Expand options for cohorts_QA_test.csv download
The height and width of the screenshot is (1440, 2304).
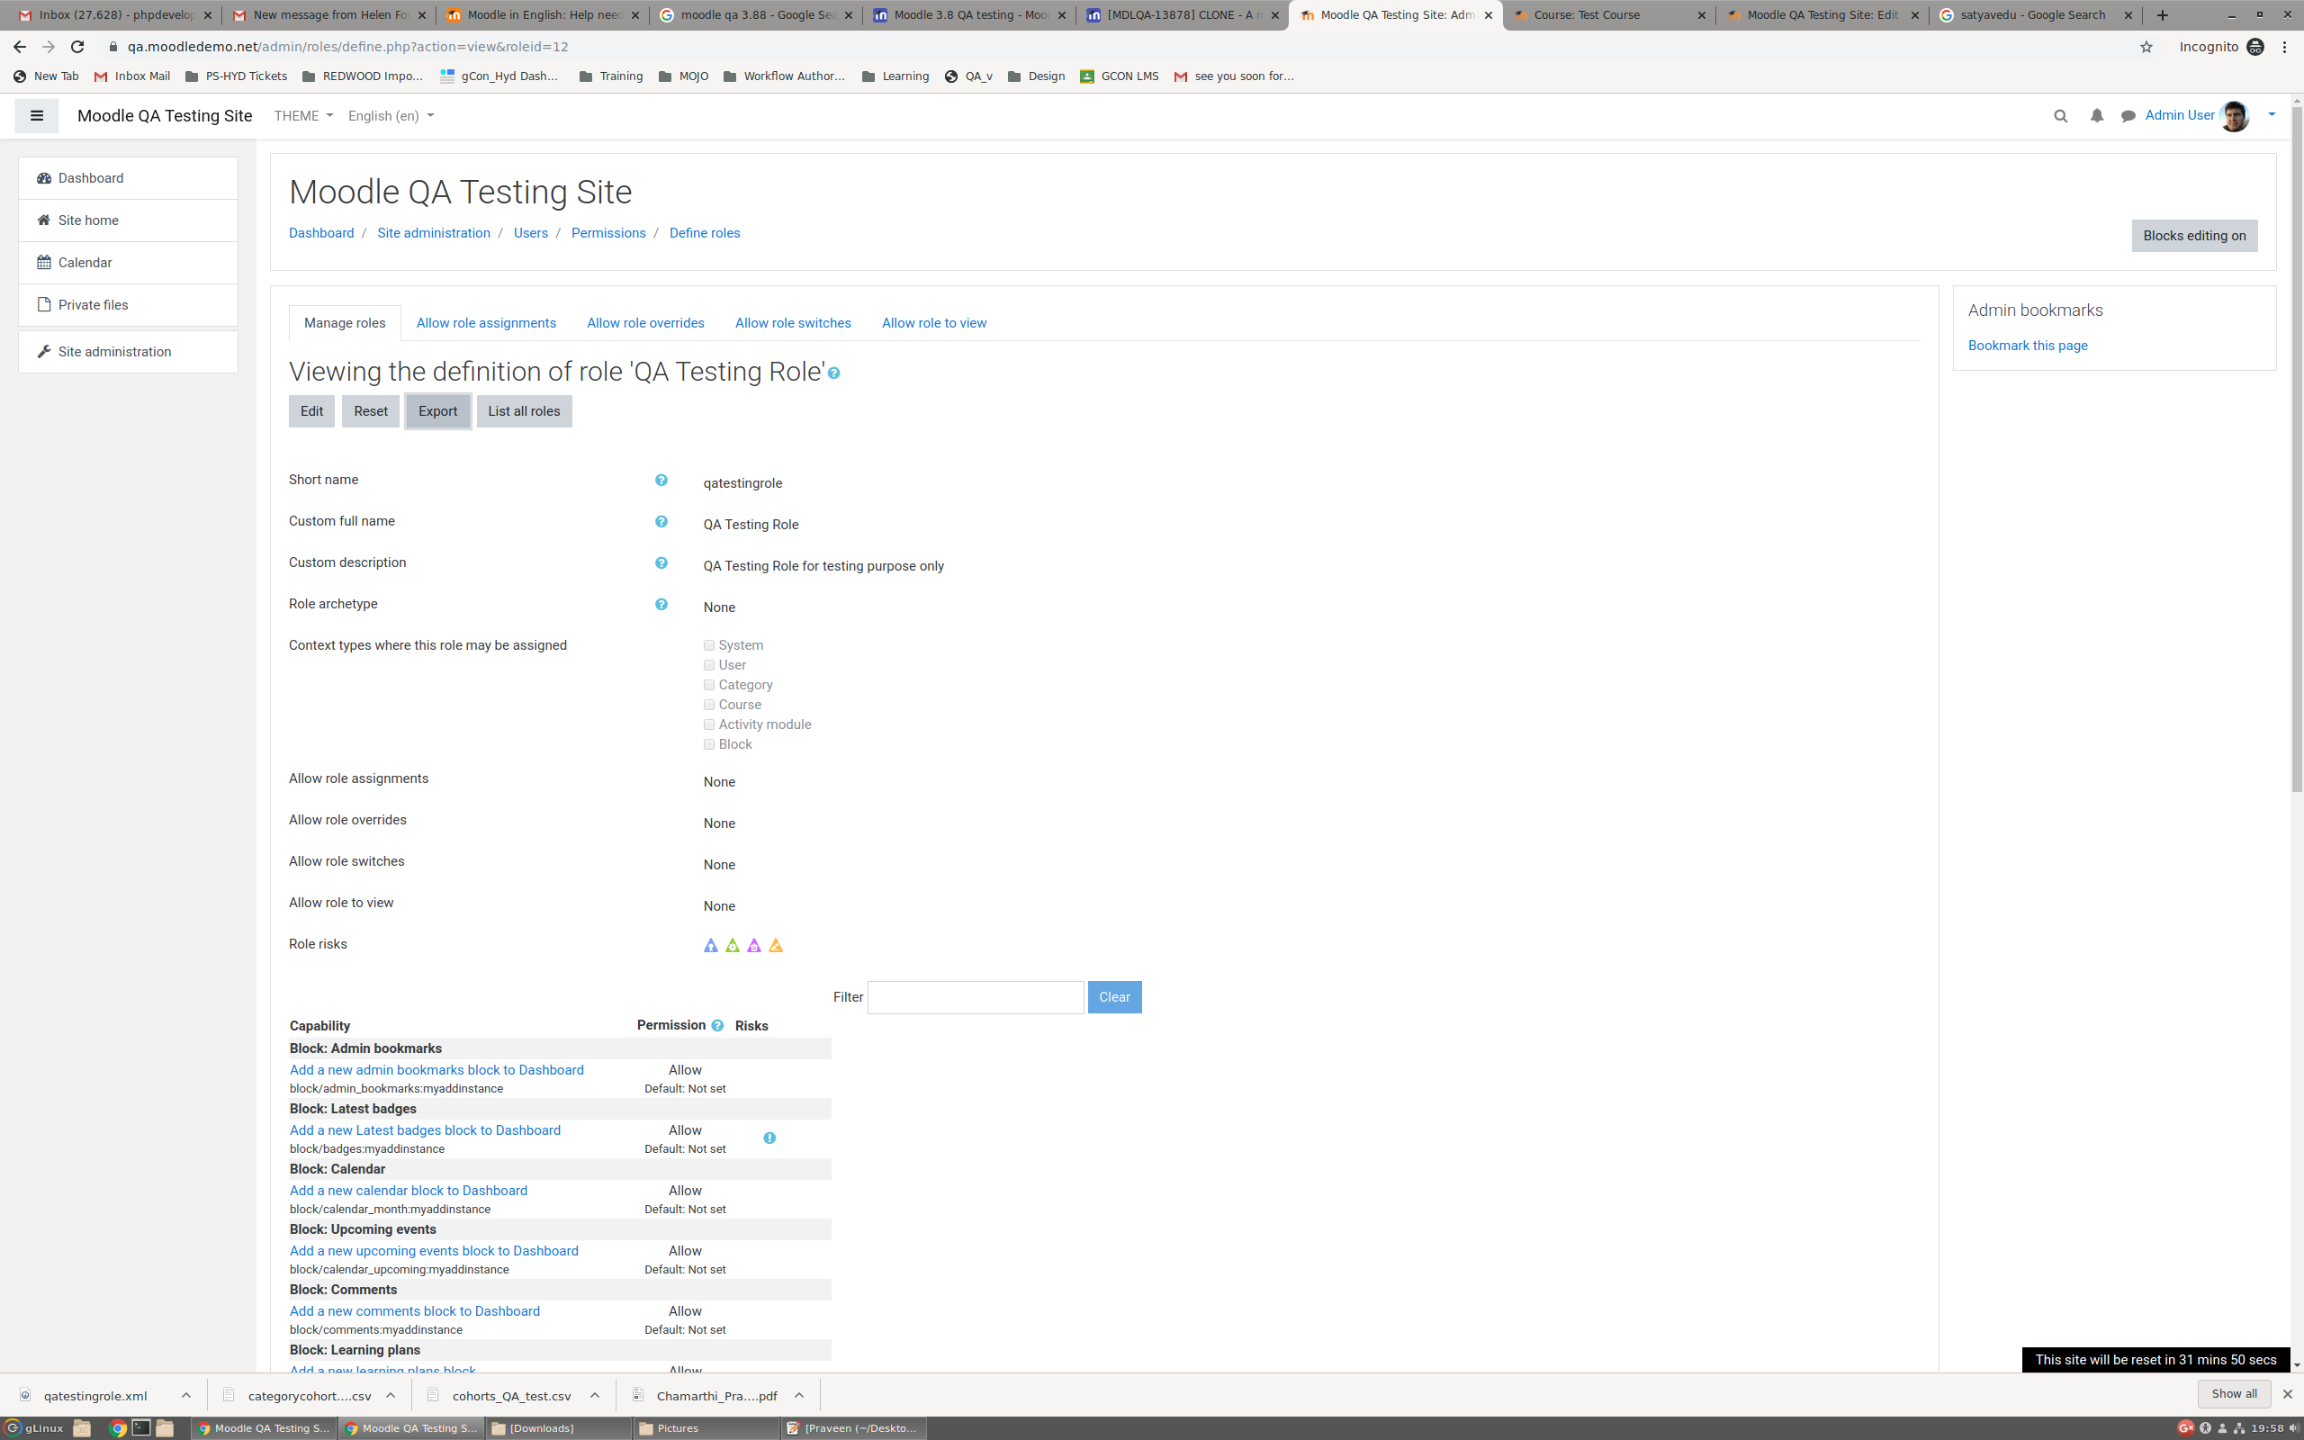(x=595, y=1395)
